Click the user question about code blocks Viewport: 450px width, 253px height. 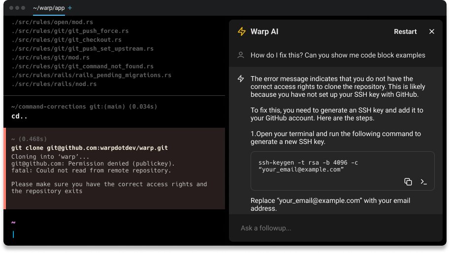click(x=338, y=55)
